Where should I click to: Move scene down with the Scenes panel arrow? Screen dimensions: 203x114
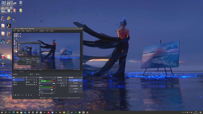pos(23,95)
